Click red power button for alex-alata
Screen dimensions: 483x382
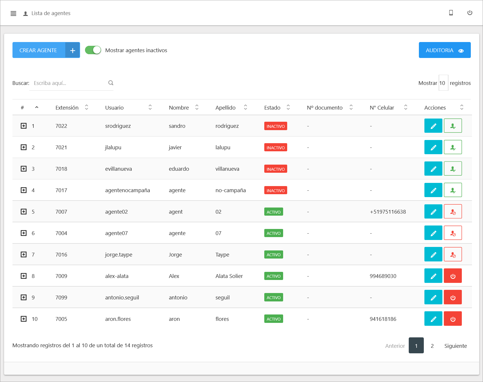pyautogui.click(x=453, y=276)
